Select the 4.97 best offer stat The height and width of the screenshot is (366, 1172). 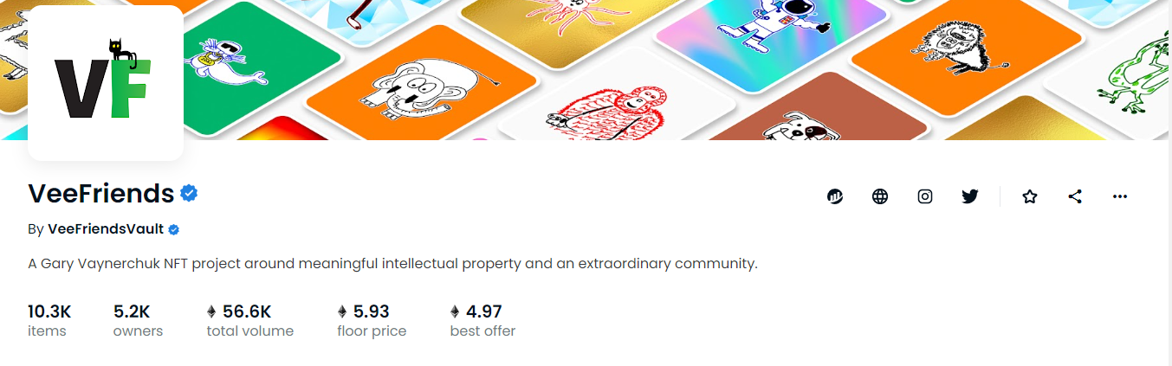pyautogui.click(x=482, y=320)
